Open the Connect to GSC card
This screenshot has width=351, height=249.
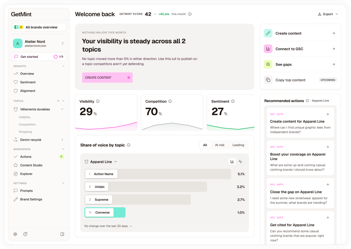pyautogui.click(x=300, y=49)
